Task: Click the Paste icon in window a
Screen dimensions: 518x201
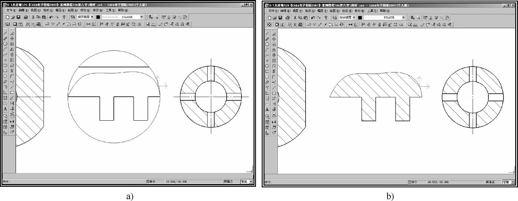Action: 44,17
